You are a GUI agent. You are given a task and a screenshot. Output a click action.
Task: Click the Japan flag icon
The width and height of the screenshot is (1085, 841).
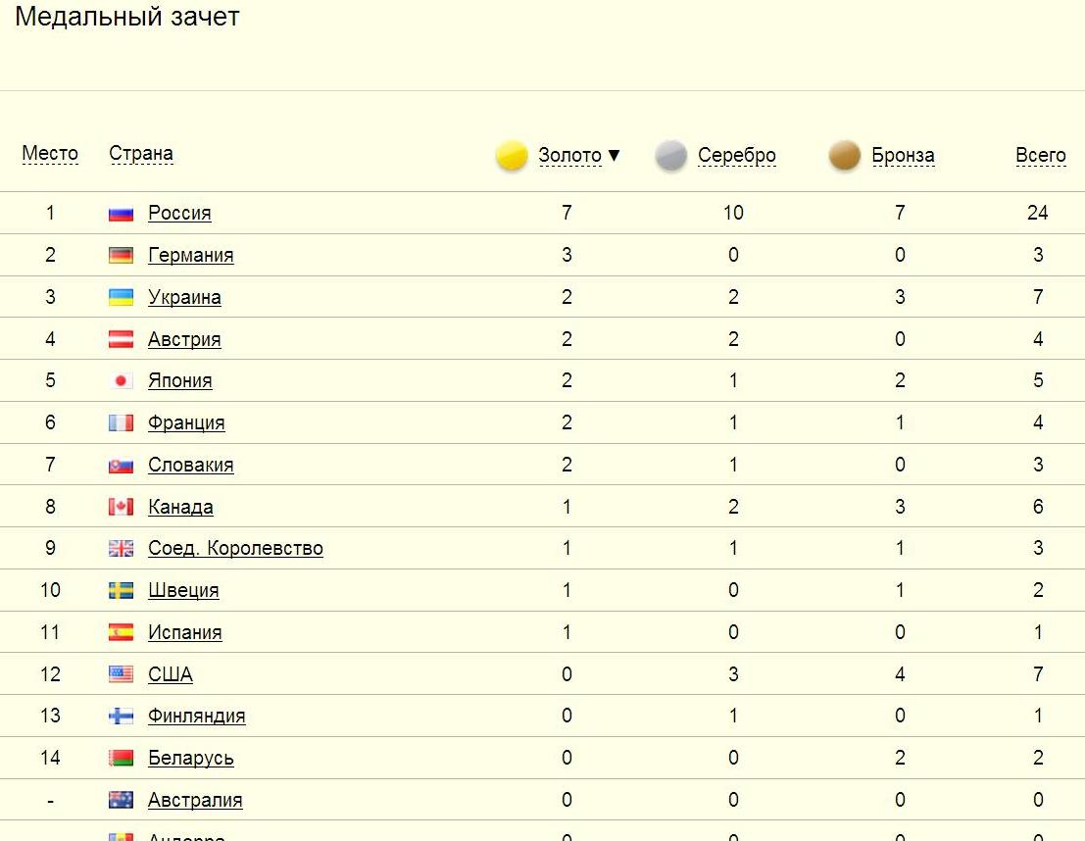point(121,381)
